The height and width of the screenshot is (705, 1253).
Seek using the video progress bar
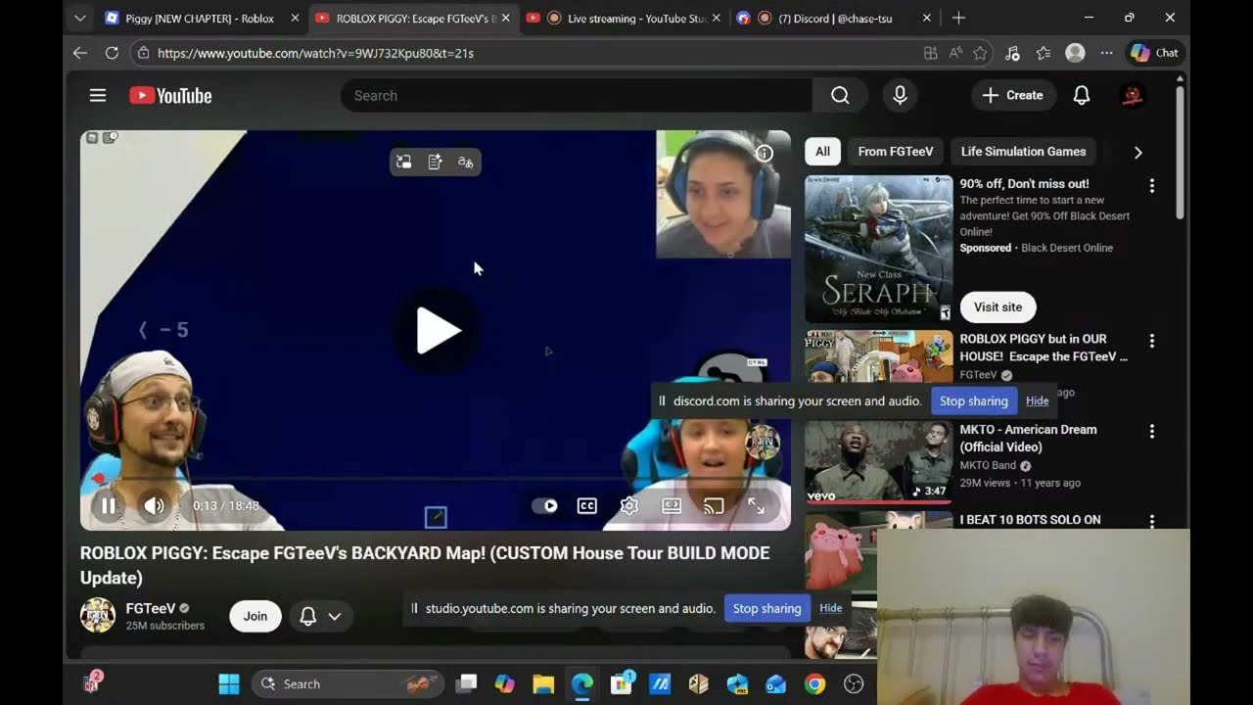point(436,479)
